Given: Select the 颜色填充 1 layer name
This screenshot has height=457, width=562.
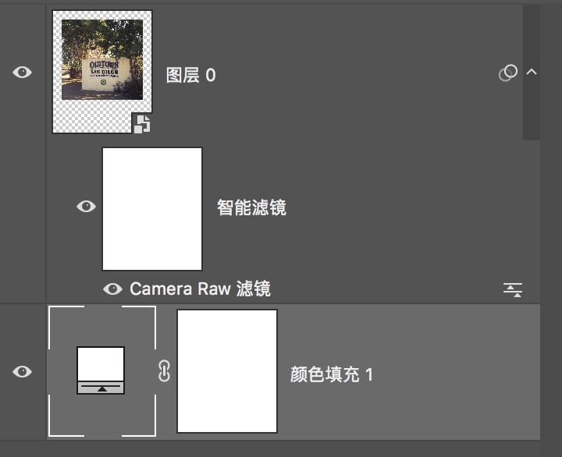Looking at the screenshot, I should click(332, 374).
